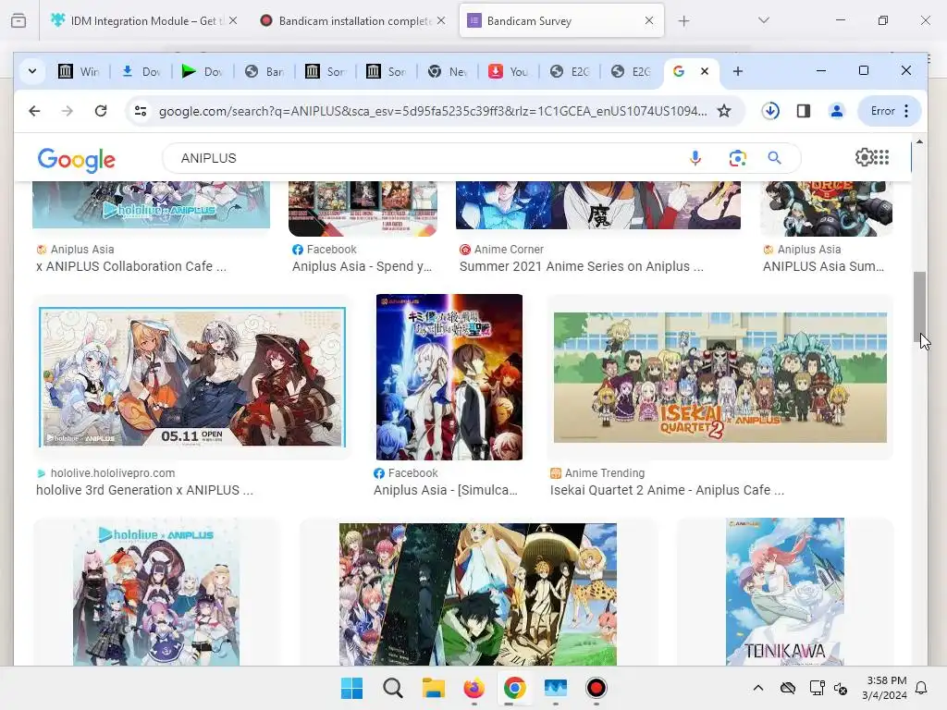Start voice search with the microphone icon
Image resolution: width=947 pixels, height=710 pixels.
pos(695,158)
